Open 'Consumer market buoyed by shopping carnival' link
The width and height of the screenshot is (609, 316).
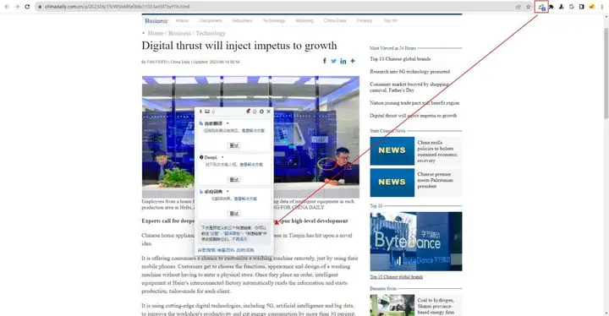point(409,87)
